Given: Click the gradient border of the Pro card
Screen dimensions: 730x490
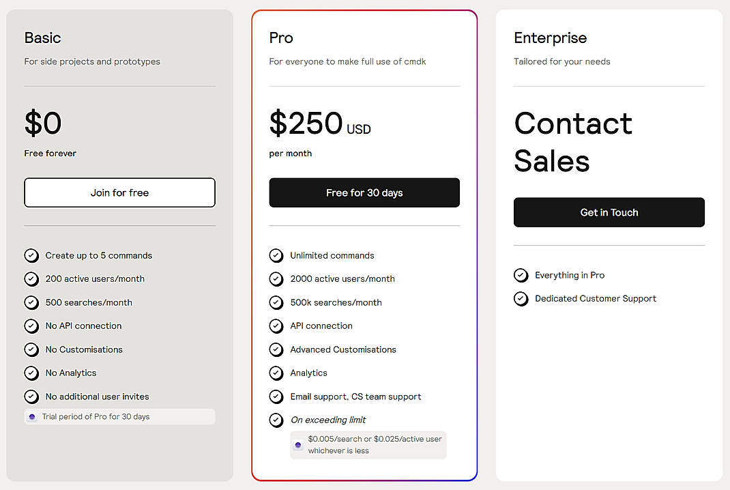Looking at the screenshot, I should click(252, 246).
